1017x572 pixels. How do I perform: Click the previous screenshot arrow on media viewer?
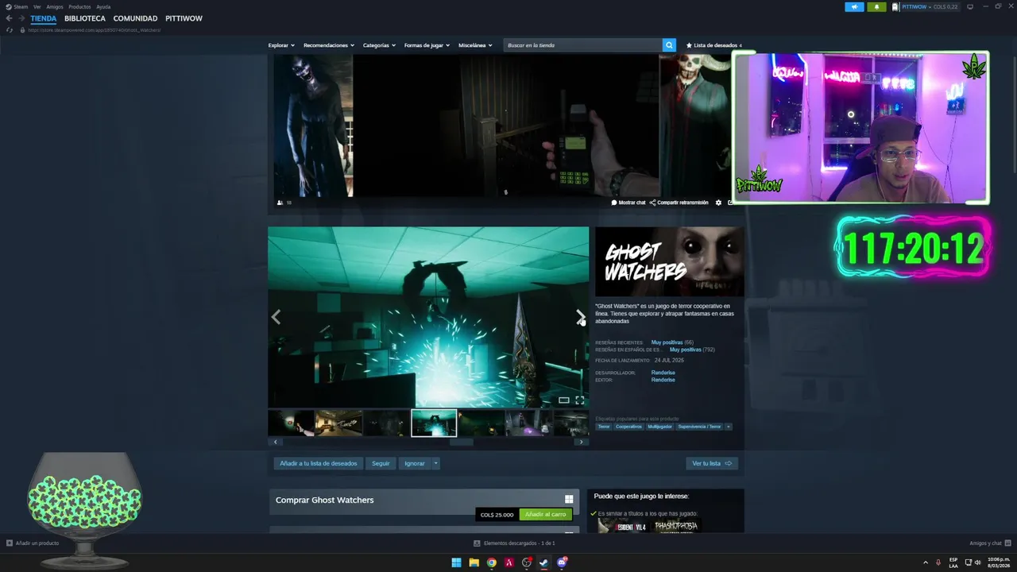point(276,317)
